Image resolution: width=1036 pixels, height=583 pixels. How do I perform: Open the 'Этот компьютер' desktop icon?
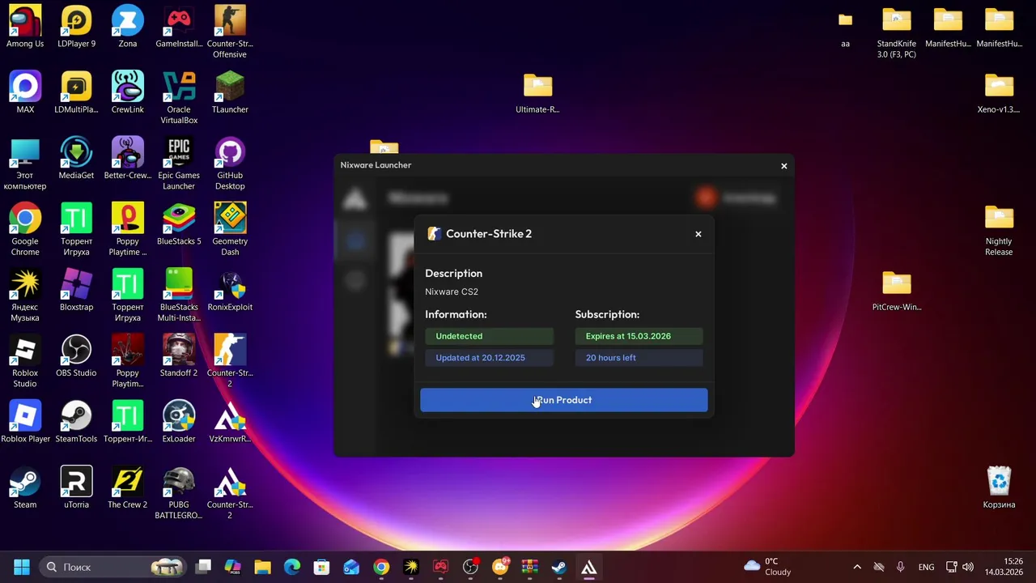click(x=25, y=164)
